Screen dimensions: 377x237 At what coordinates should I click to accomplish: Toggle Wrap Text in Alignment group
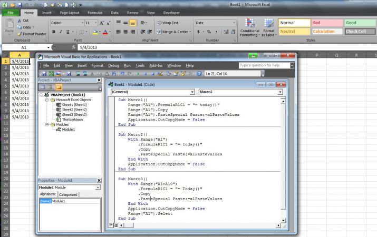pyautogui.click(x=168, y=23)
